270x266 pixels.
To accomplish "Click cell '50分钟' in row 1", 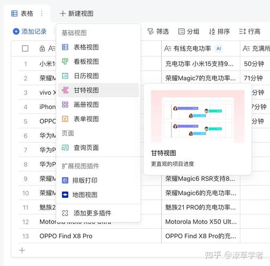I will point(255,64).
